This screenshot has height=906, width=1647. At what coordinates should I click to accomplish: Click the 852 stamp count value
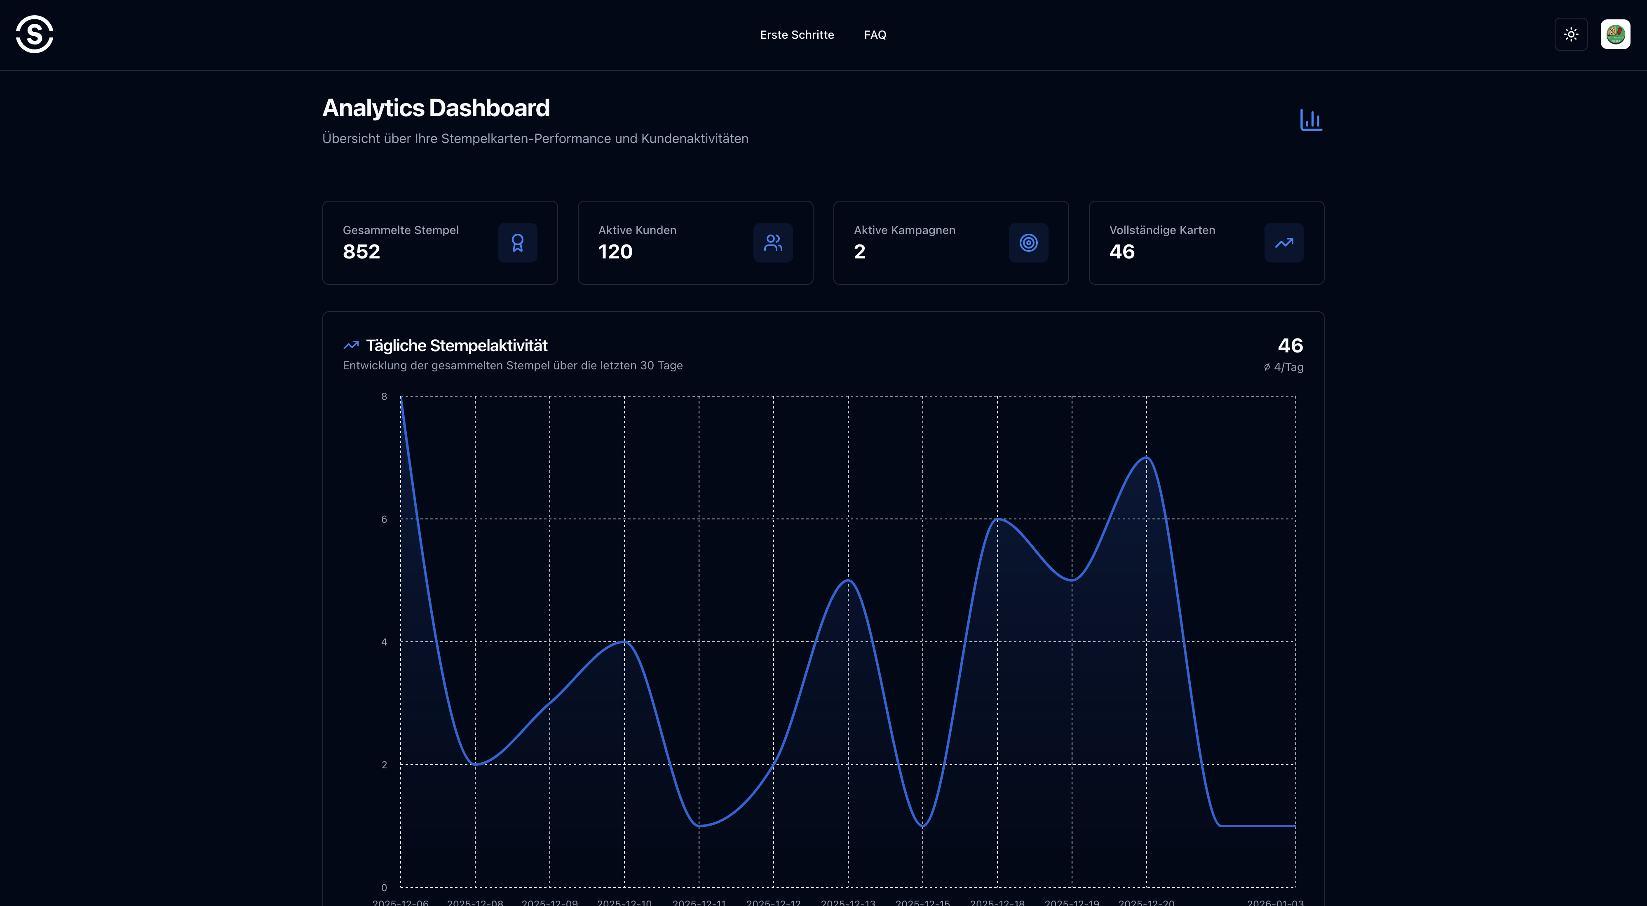[x=361, y=251]
